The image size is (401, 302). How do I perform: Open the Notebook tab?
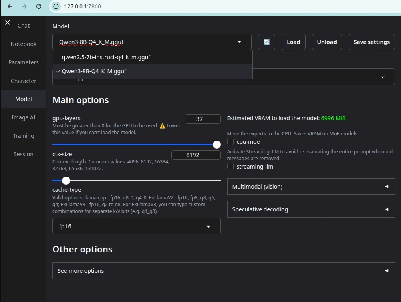tap(24, 44)
